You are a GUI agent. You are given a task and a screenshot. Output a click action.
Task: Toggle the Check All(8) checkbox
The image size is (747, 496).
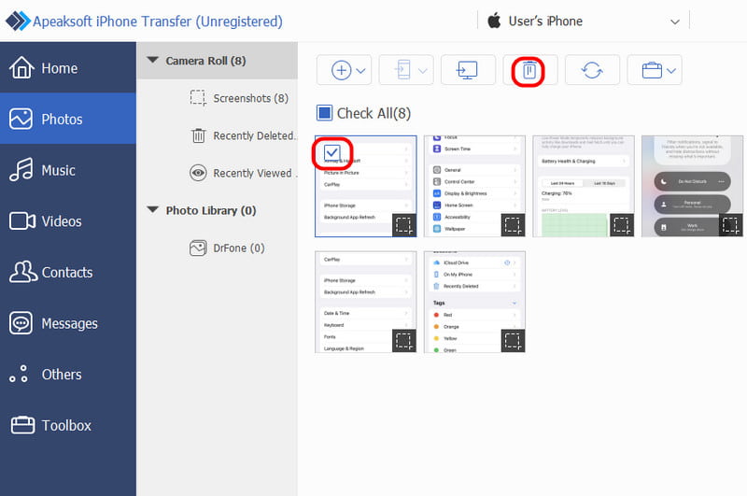click(324, 113)
